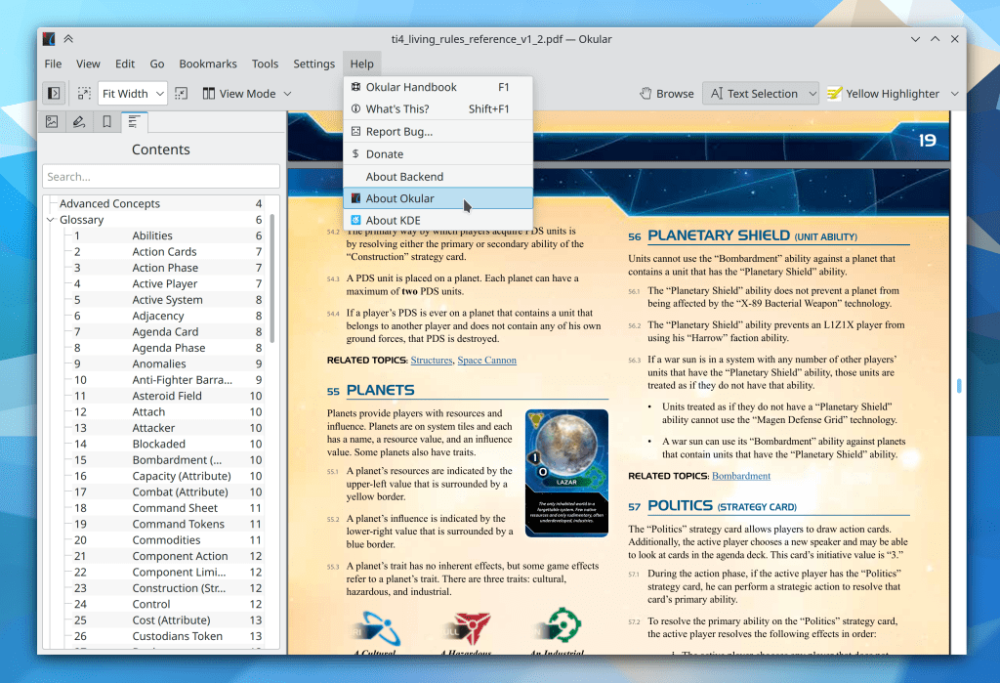The image size is (1000, 683).
Task: Open the Bombardment related topic link
Action: [x=740, y=476]
